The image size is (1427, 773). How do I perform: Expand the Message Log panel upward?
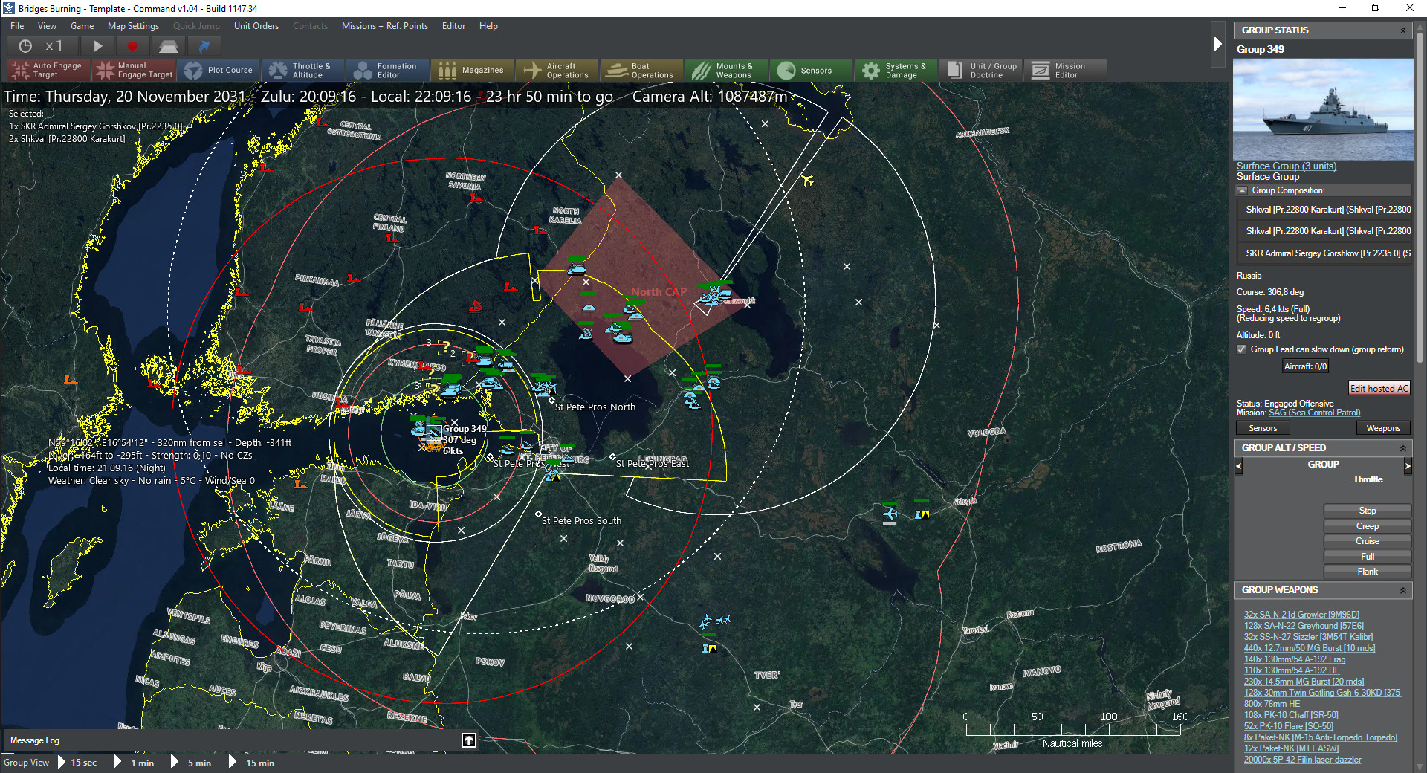coord(469,740)
